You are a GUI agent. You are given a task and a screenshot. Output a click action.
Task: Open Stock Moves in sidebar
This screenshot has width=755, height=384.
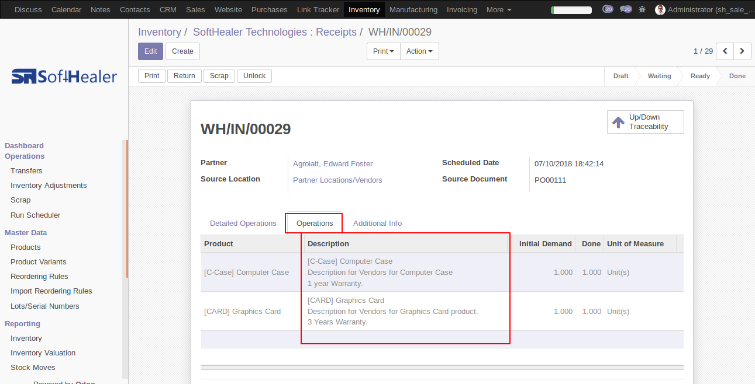click(33, 368)
